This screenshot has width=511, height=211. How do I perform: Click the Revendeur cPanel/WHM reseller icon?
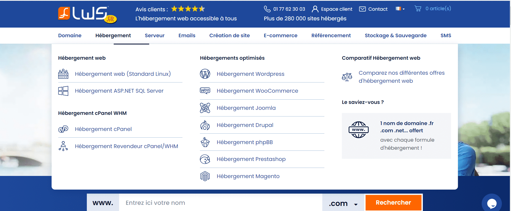tap(63, 146)
